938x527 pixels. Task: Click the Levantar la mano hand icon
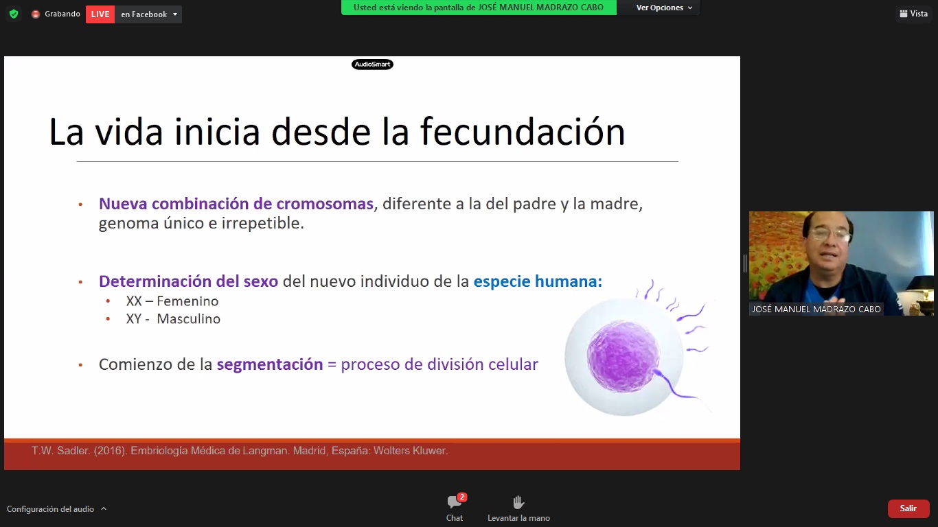pos(518,503)
